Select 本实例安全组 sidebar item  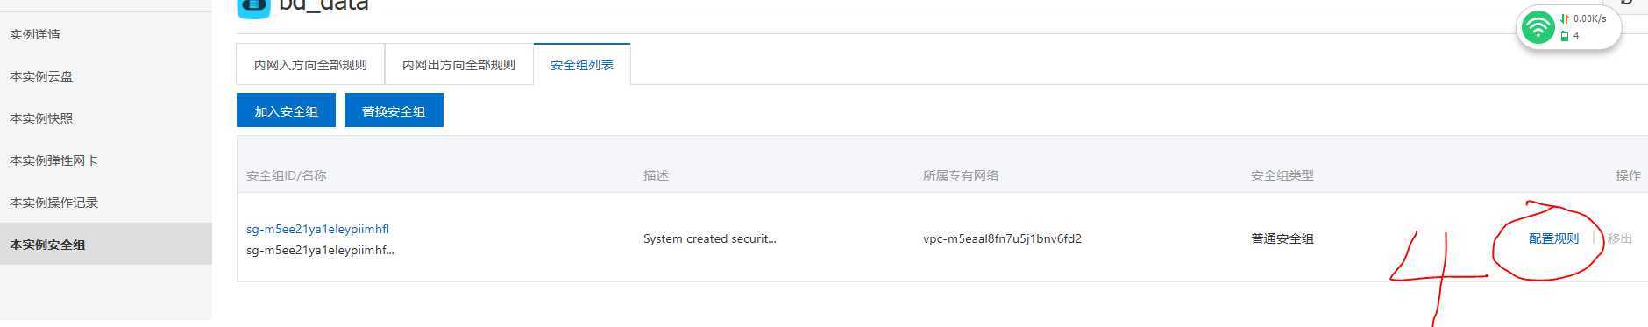(47, 245)
